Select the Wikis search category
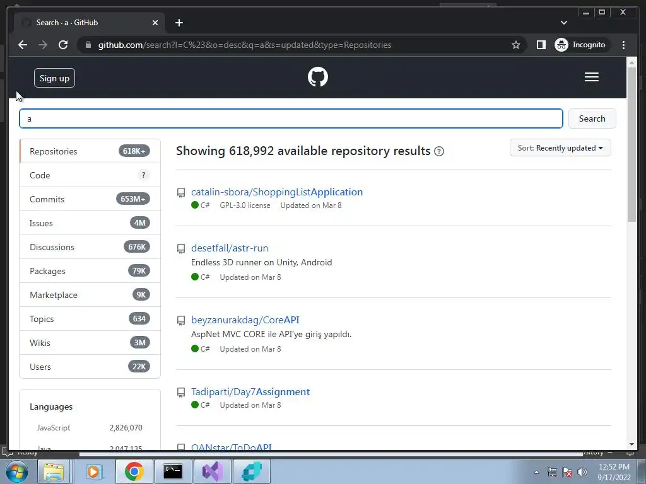Viewport: 646px width, 484px height. [x=90, y=343]
